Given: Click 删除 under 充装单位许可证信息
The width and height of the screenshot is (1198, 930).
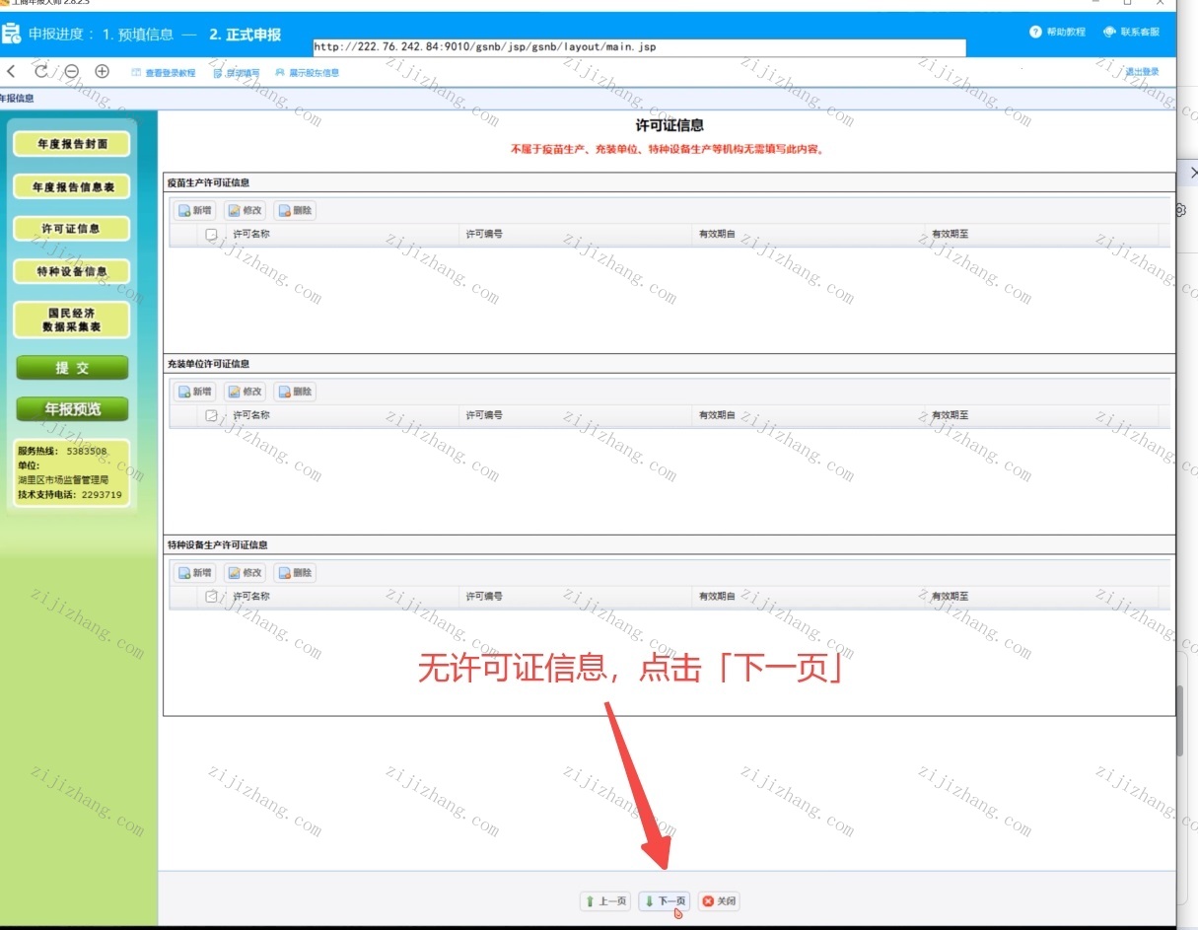Looking at the screenshot, I should (x=295, y=392).
